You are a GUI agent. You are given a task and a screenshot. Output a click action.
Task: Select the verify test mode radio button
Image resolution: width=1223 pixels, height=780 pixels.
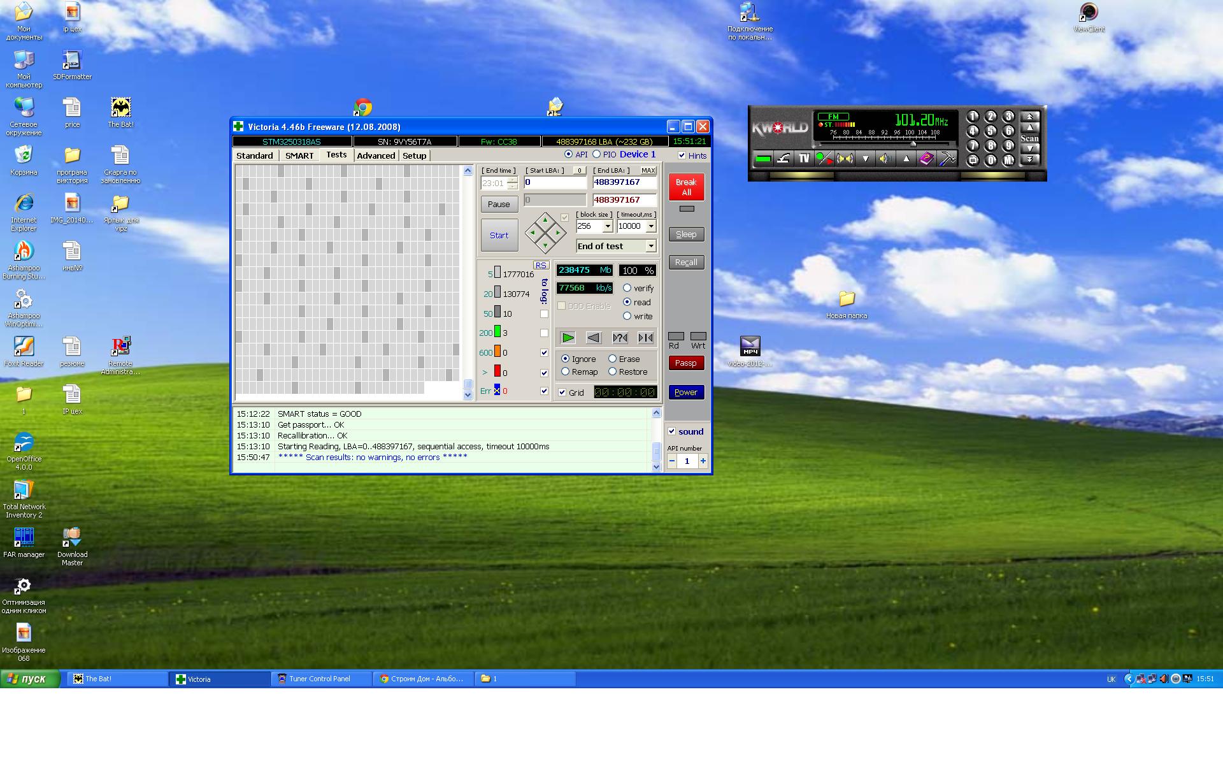click(x=627, y=288)
